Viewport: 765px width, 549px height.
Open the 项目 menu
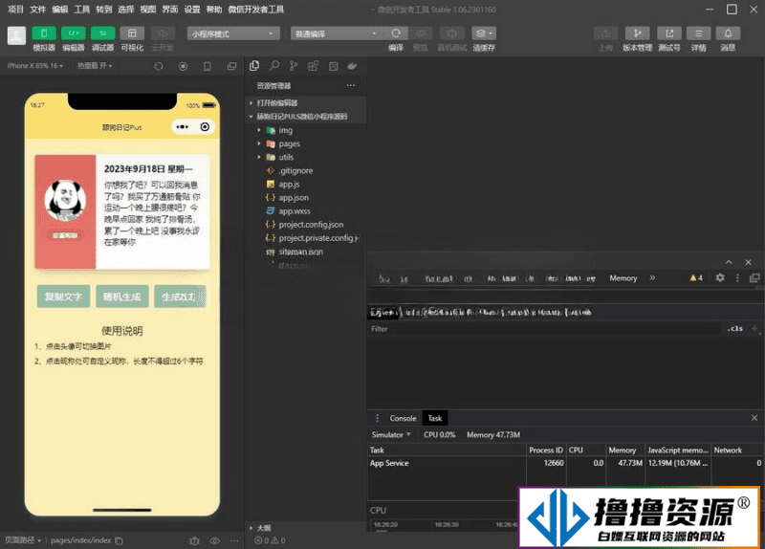(x=15, y=10)
